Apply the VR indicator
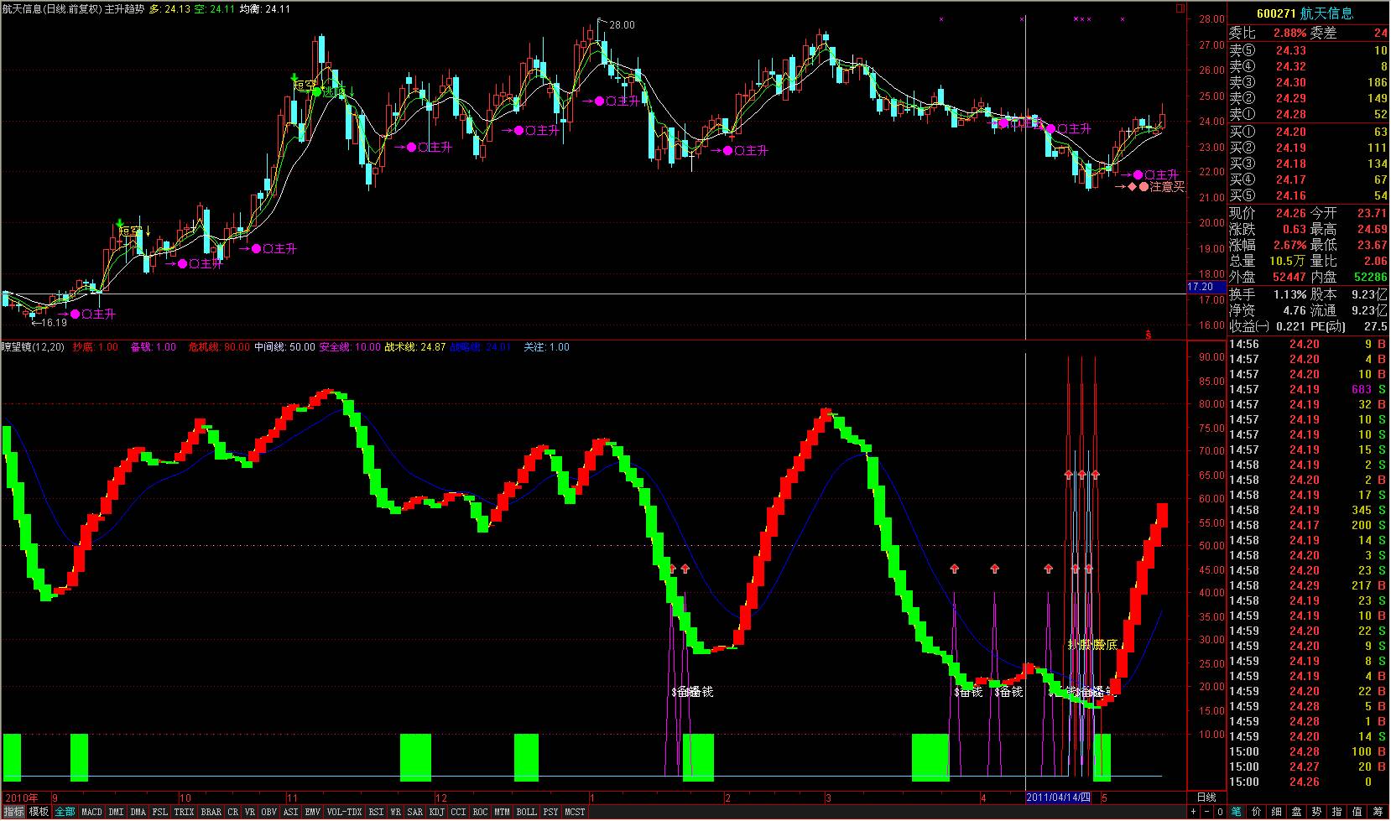Viewport: 1391px width, 821px height. 250,812
